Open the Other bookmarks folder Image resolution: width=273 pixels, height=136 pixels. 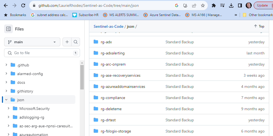coord(258,15)
